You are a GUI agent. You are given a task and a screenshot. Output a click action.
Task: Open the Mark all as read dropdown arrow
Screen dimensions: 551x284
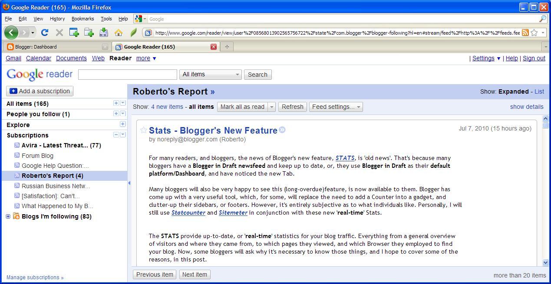click(272, 107)
